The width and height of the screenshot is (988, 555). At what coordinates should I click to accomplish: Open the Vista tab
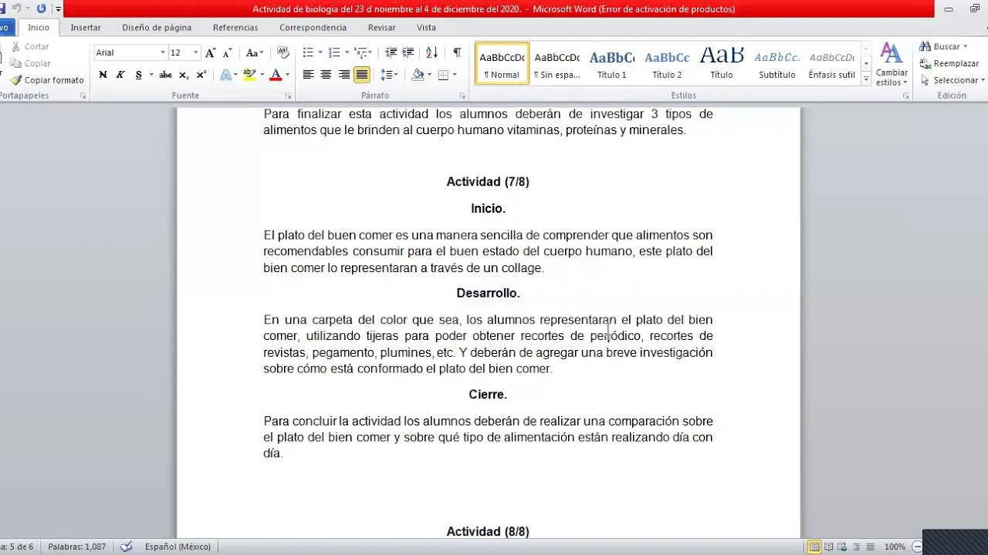[426, 27]
